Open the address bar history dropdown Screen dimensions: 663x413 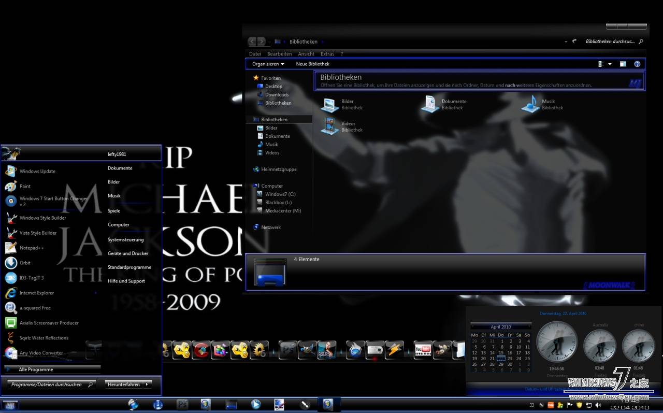point(565,41)
